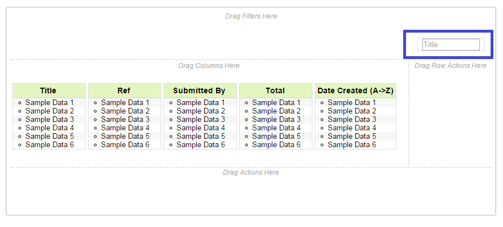The width and height of the screenshot is (503, 227).
Task: Select Sample Data 5 under Date Created
Action: point(352,136)
